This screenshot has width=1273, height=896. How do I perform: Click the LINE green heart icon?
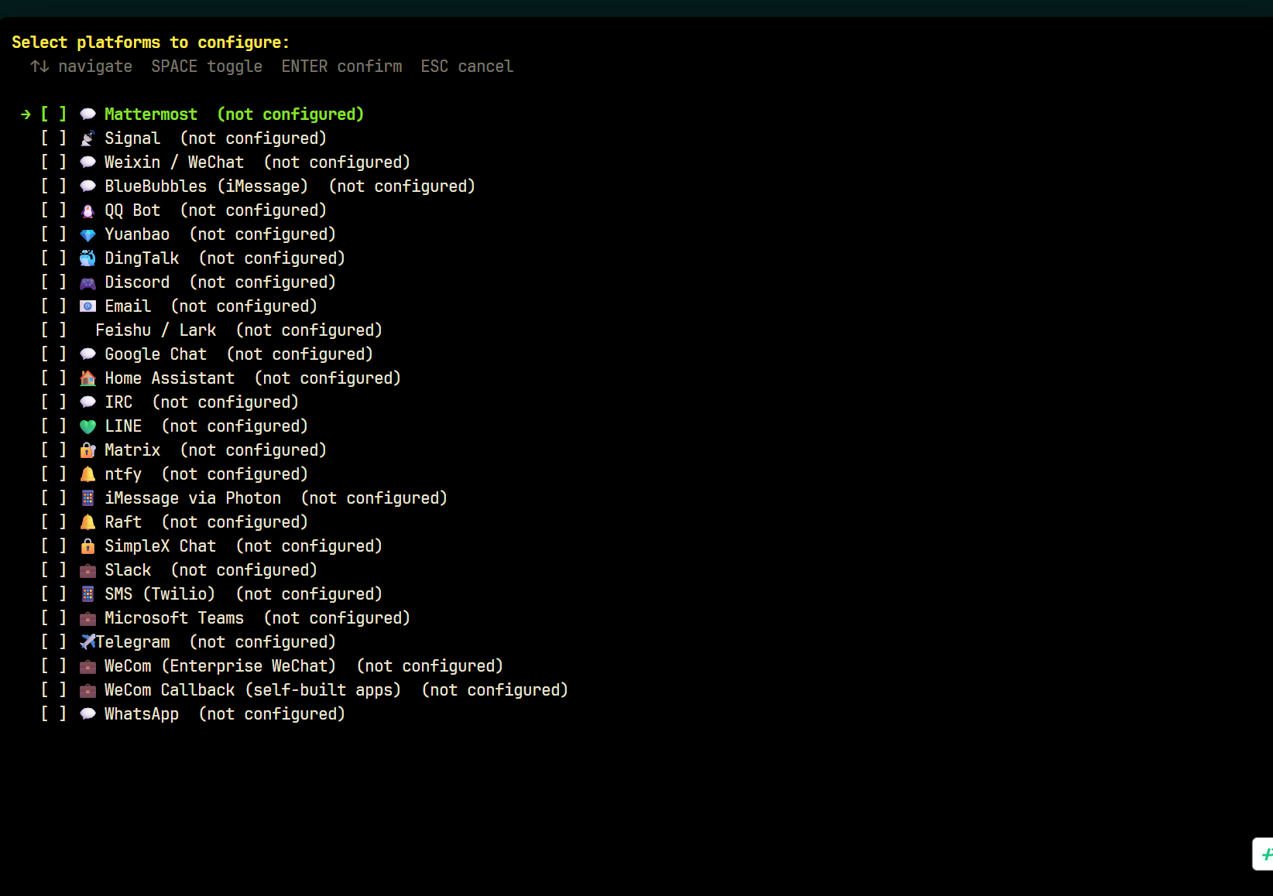tap(88, 426)
